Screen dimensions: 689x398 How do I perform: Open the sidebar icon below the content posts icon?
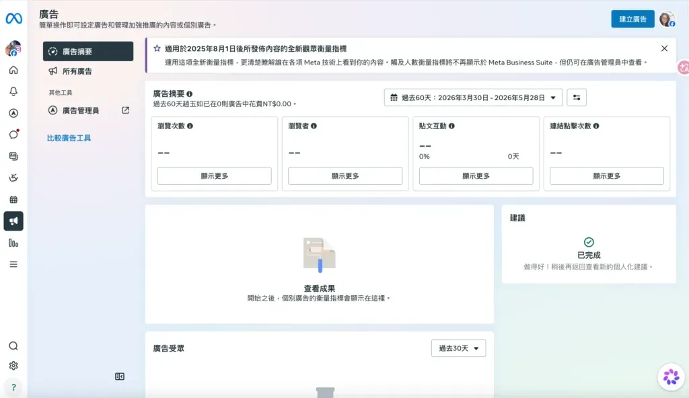point(13,177)
